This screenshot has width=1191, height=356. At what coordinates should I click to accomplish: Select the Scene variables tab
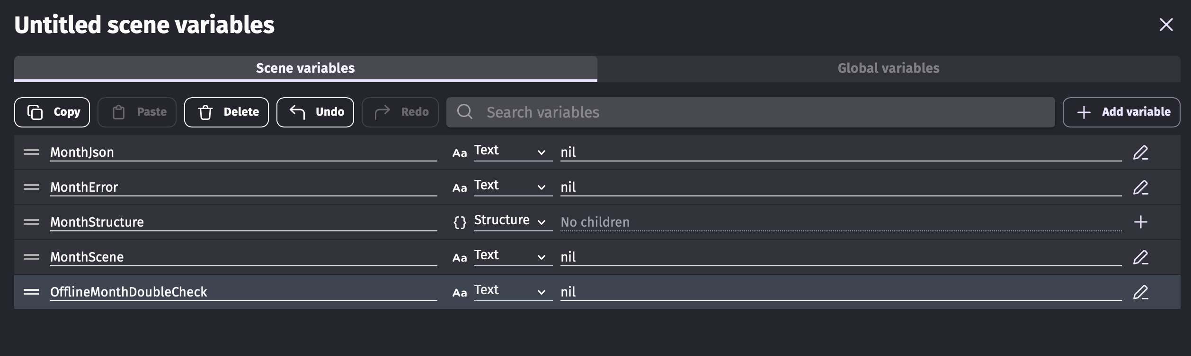305,68
